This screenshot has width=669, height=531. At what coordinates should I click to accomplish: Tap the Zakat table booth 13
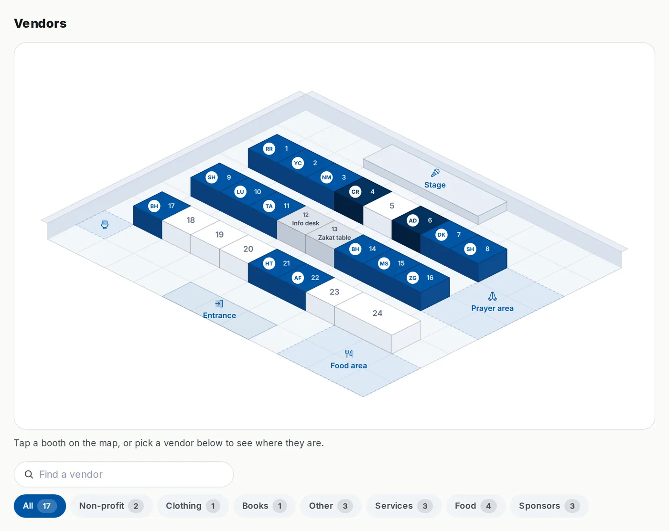point(334,234)
